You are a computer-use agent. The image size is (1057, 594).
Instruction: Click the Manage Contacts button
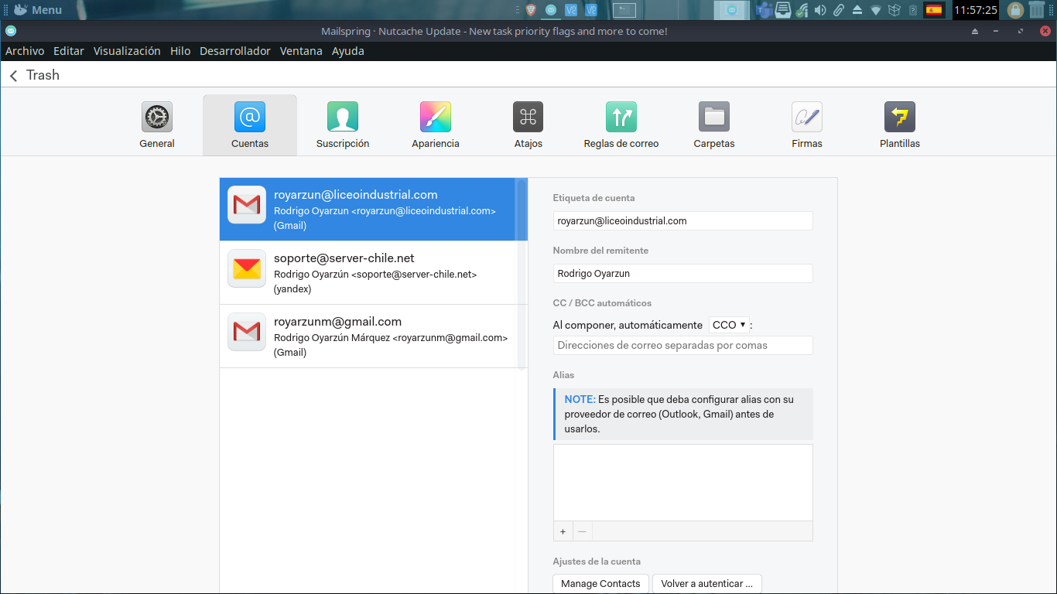pyautogui.click(x=600, y=584)
